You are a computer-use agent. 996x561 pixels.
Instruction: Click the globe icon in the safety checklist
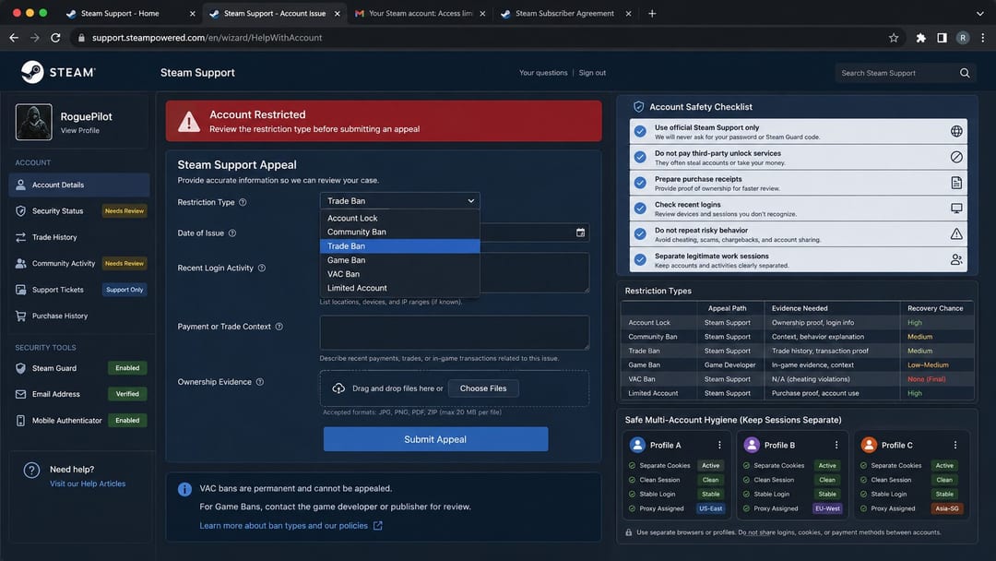(x=956, y=132)
